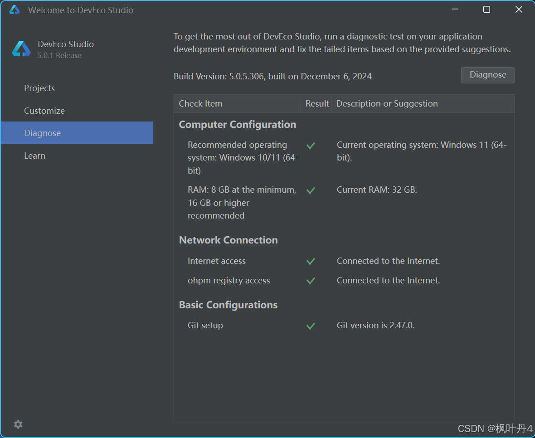This screenshot has width=535, height=438.
Task: Go to the Learn tab
Action: [x=34, y=156]
